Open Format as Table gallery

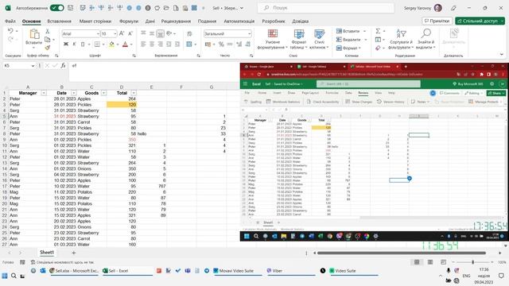pyautogui.click(x=299, y=39)
